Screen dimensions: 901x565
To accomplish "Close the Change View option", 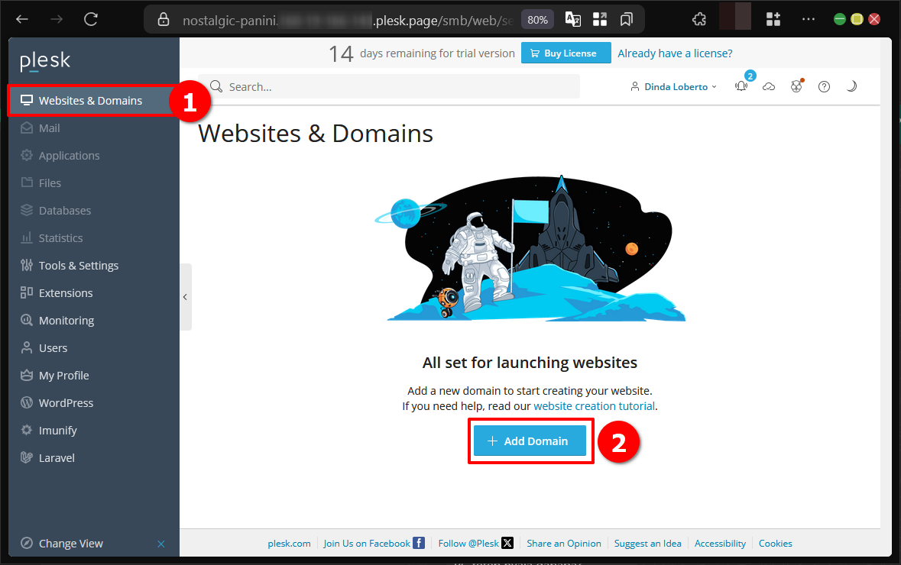I will [x=160, y=544].
